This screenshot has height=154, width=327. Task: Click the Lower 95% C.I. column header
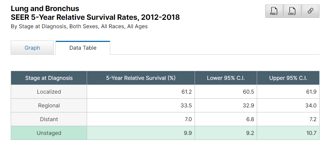tap(226, 78)
